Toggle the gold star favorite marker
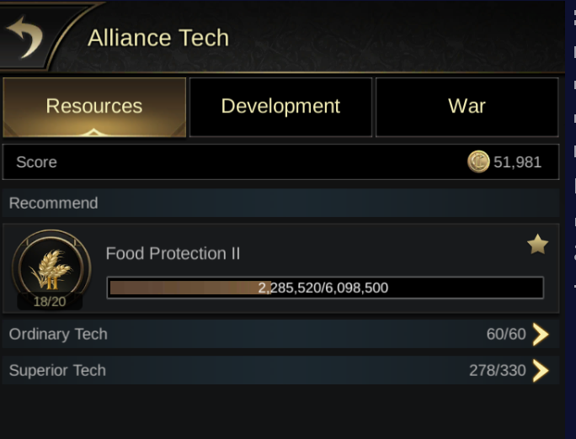The image size is (576, 439). (537, 244)
